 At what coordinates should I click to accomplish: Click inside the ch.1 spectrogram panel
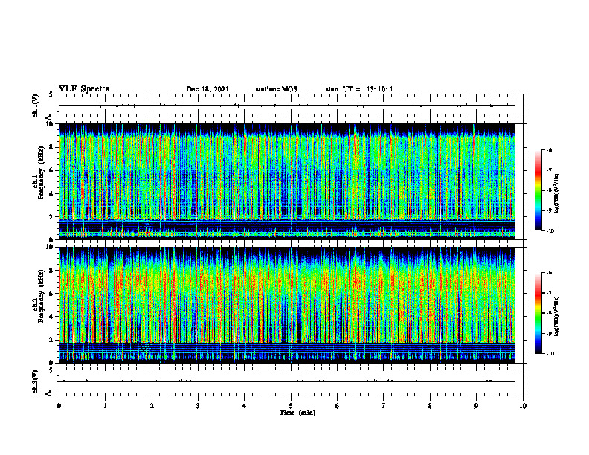pyautogui.click(x=287, y=181)
